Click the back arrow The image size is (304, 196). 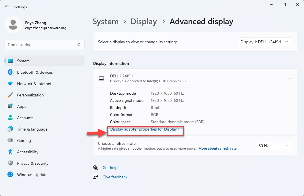(x=7, y=7)
